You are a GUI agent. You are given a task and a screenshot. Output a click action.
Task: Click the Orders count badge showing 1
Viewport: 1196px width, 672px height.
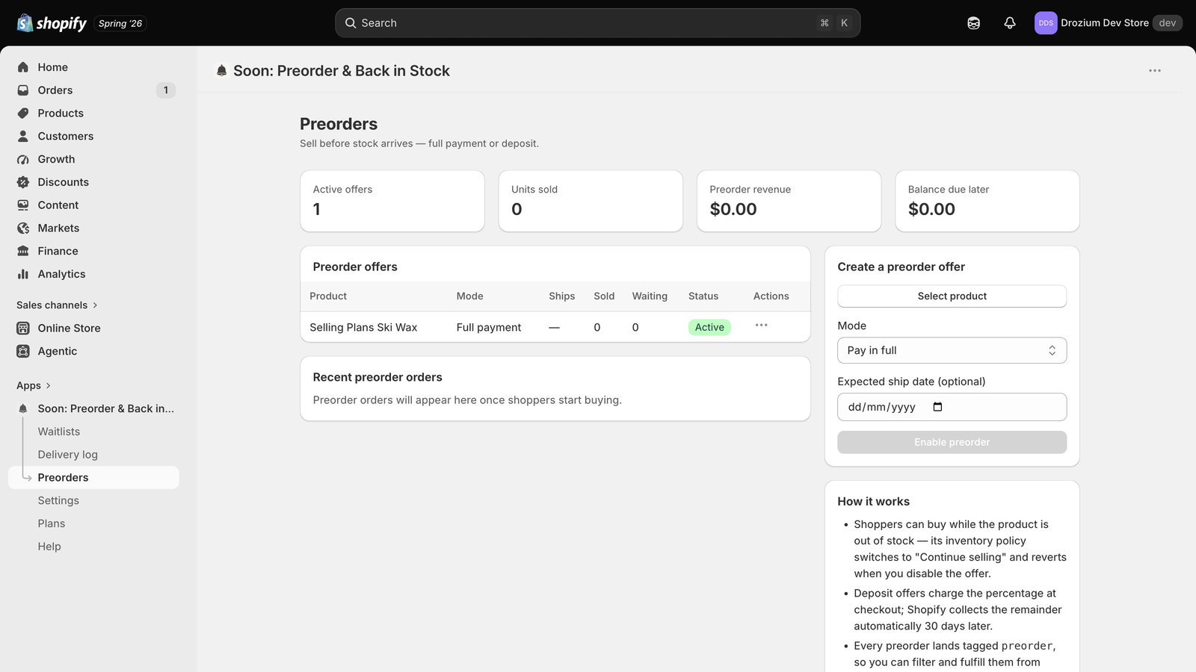coord(166,90)
